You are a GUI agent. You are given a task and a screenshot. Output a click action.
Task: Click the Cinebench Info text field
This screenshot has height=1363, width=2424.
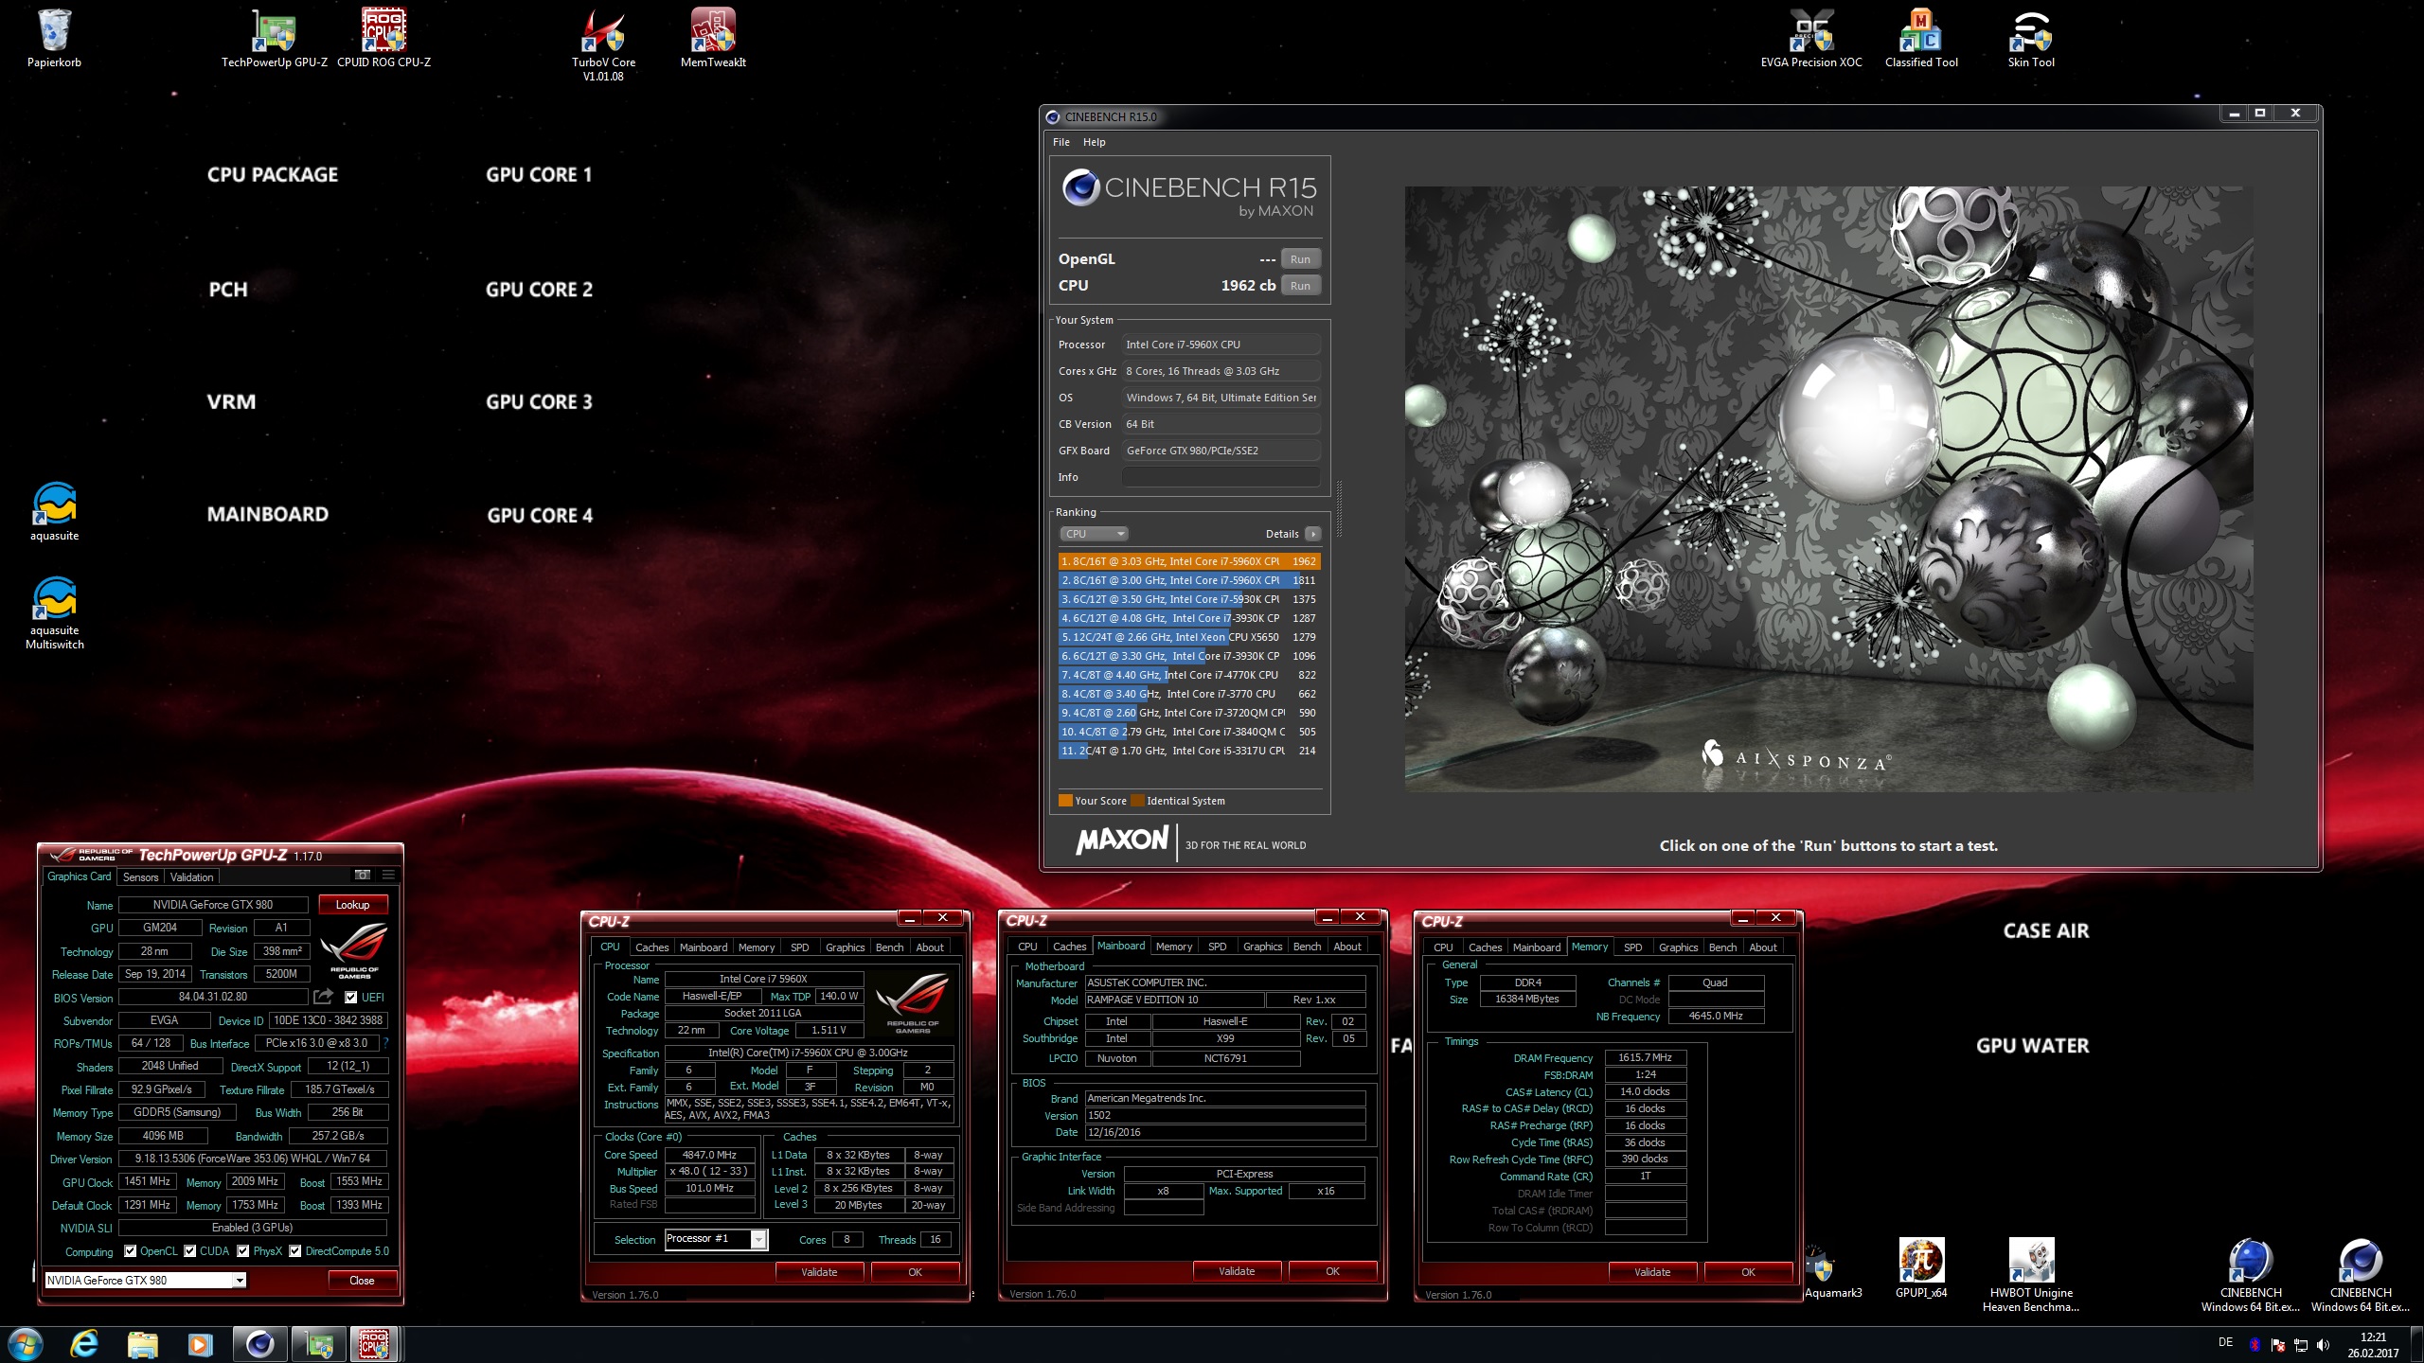coord(1221,477)
